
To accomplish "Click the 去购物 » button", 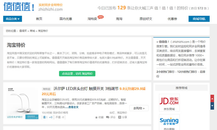I will [139, 108].
